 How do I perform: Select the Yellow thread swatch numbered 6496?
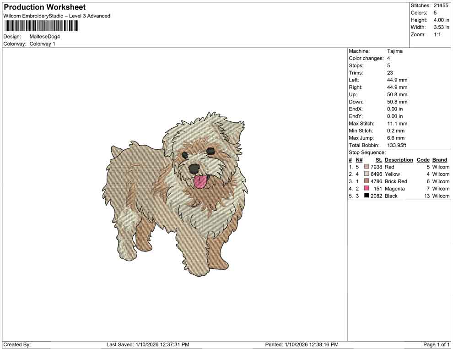click(366, 174)
